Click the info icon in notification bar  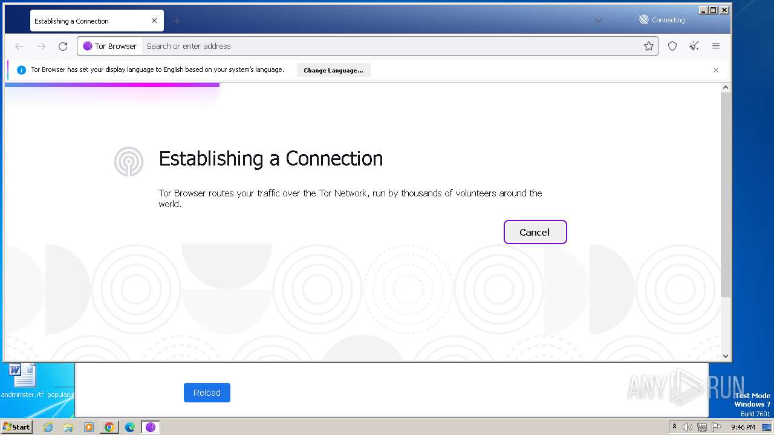tap(21, 70)
